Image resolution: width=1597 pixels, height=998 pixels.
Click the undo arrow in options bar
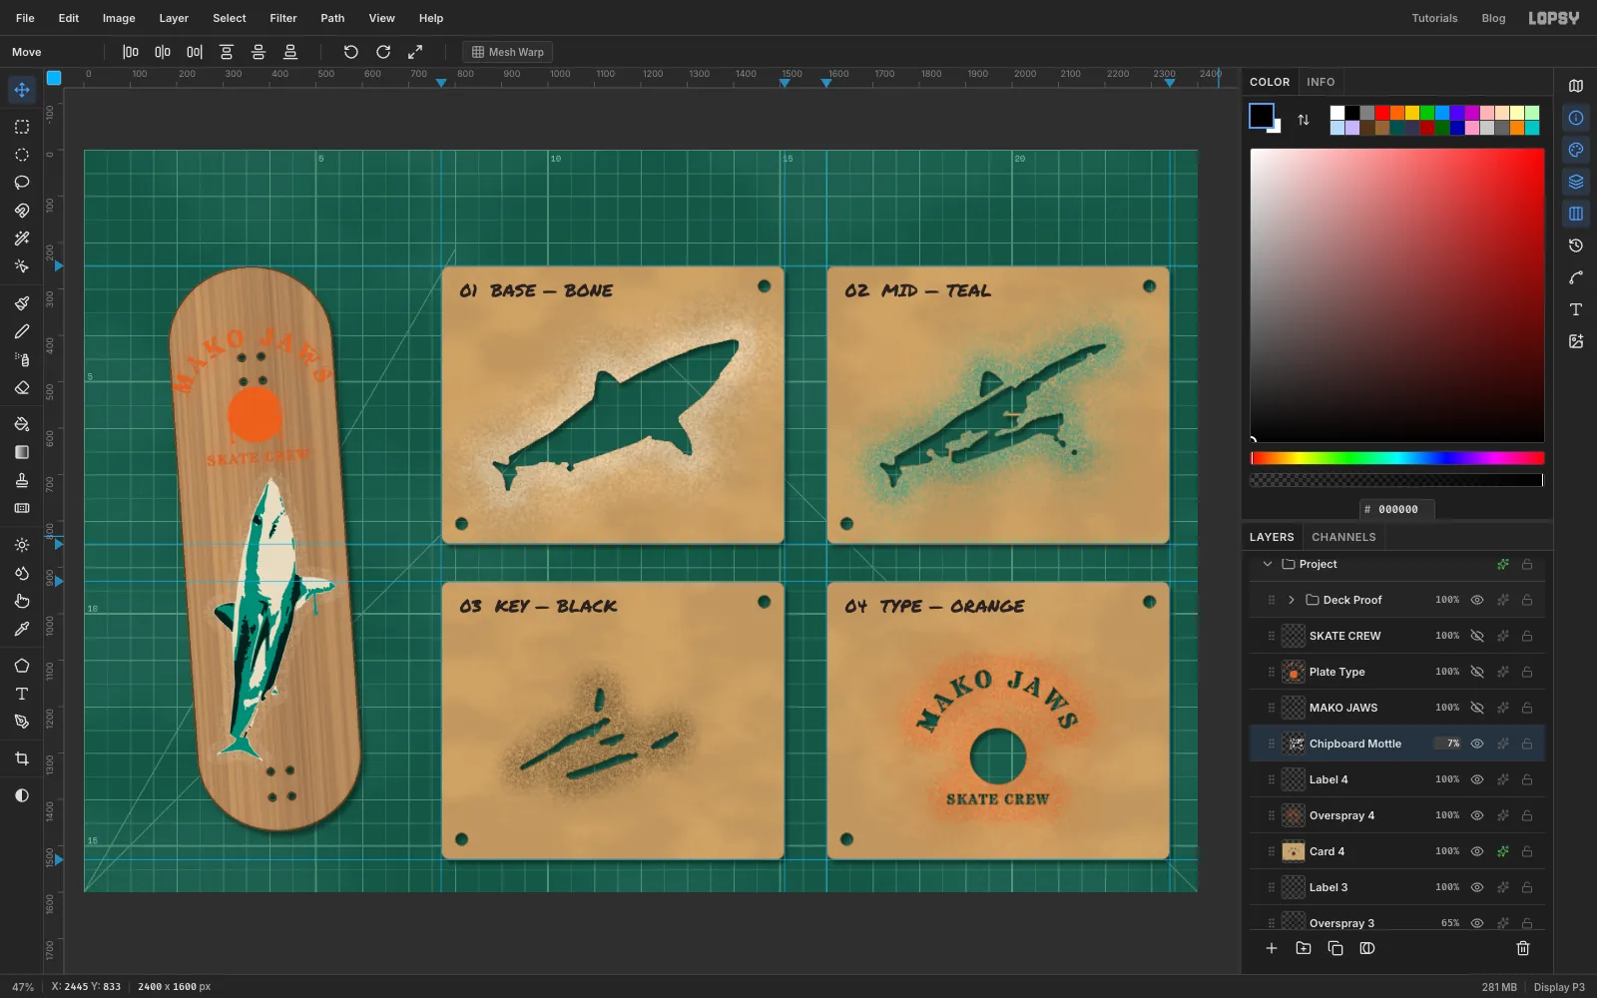tap(350, 52)
